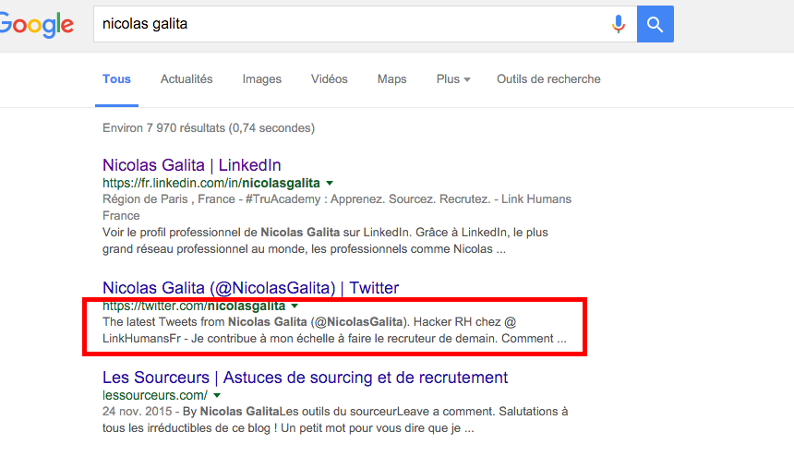The width and height of the screenshot is (794, 456).
Task: Expand the Twitter URL dropdown arrow
Action: click(x=295, y=306)
